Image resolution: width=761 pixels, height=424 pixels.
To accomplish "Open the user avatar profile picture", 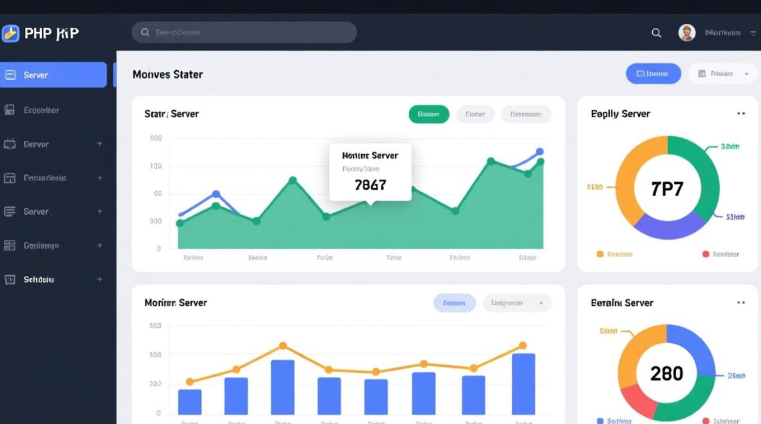I will tap(686, 33).
